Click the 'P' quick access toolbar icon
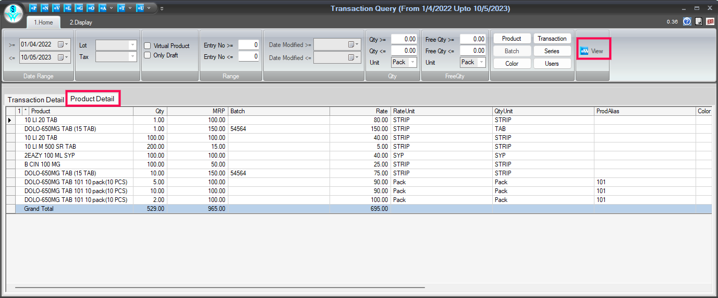This screenshot has width=718, height=298. 33,8
